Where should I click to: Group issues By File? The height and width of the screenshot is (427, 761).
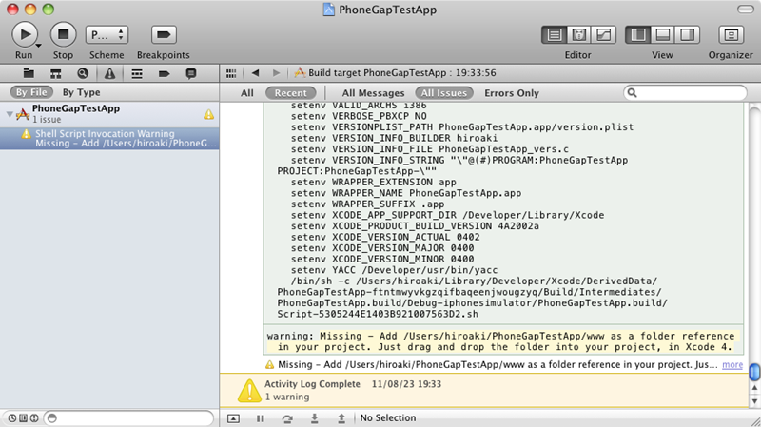tap(31, 92)
